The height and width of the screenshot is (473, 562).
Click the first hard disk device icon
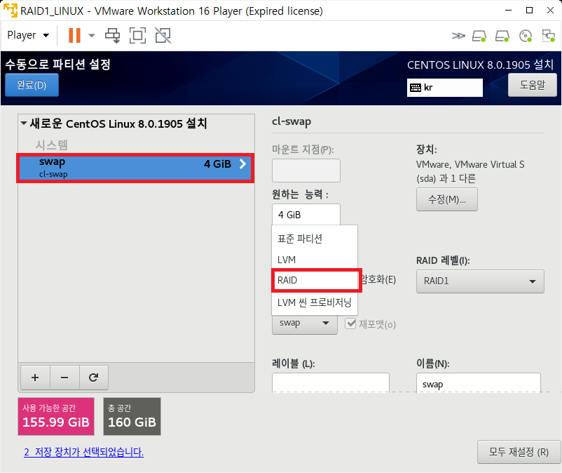pos(479,36)
